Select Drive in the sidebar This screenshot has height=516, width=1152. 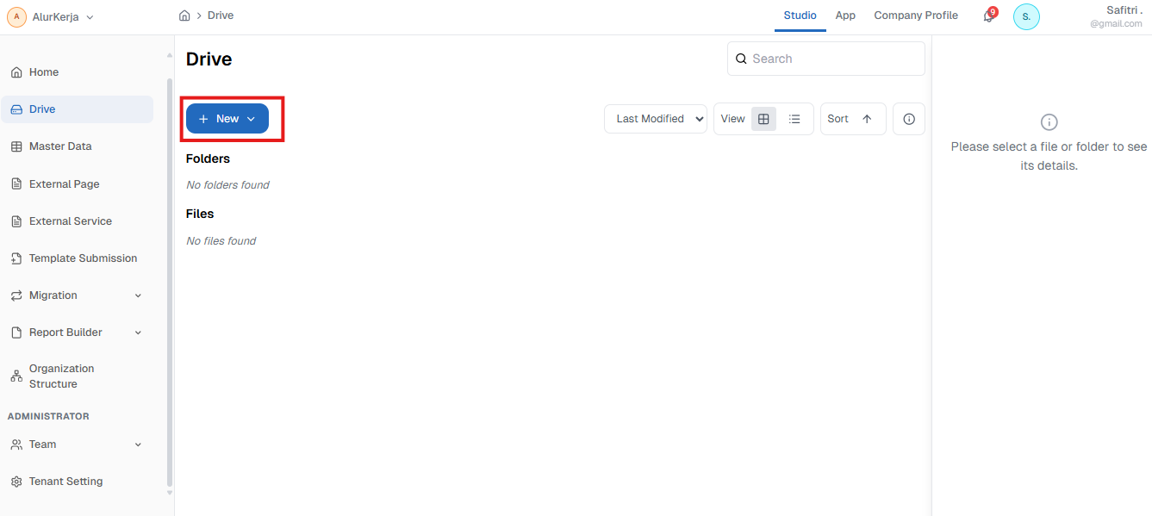(x=78, y=109)
